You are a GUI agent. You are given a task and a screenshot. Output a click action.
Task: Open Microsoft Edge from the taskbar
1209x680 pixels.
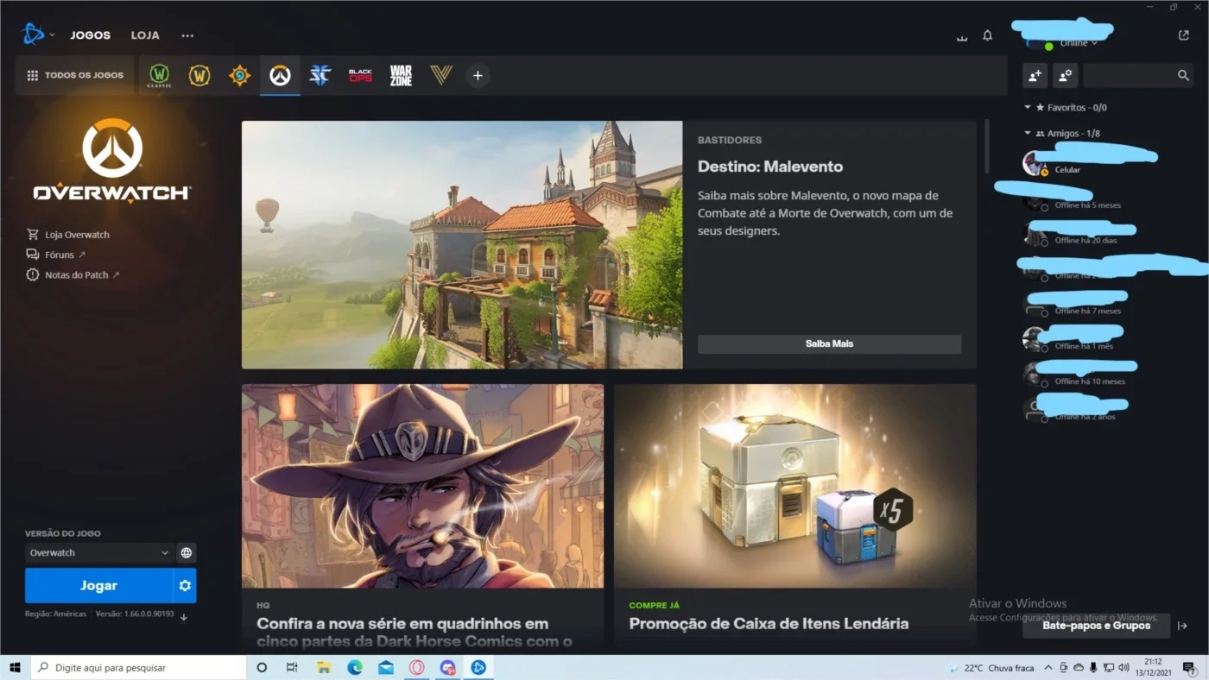355,667
